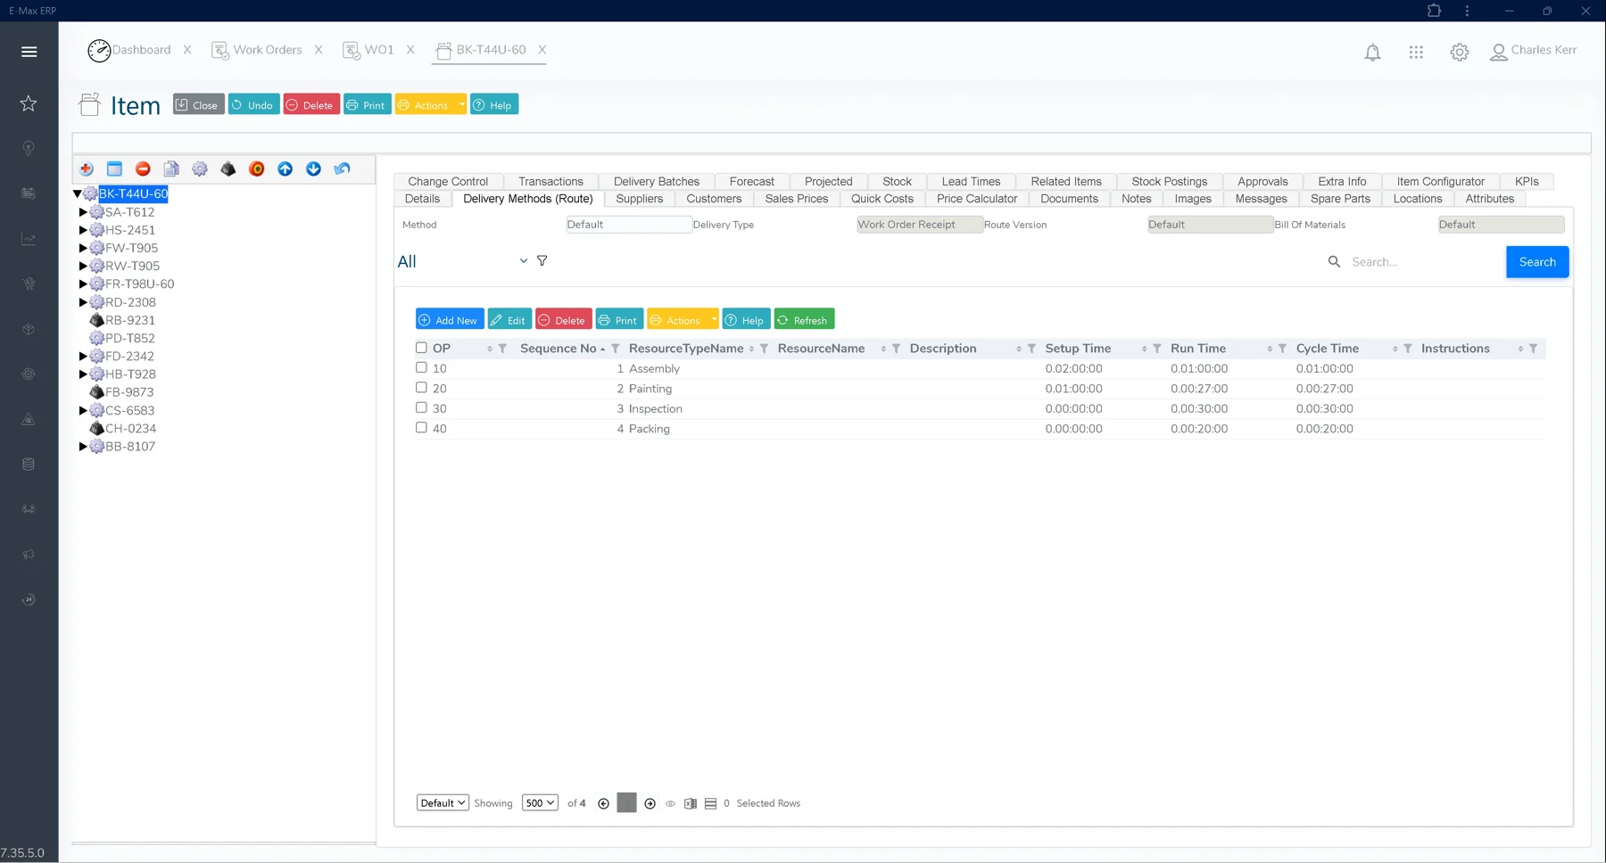Open the grid Actions dropdown arrow
The height and width of the screenshot is (863, 1606).
tap(713, 319)
